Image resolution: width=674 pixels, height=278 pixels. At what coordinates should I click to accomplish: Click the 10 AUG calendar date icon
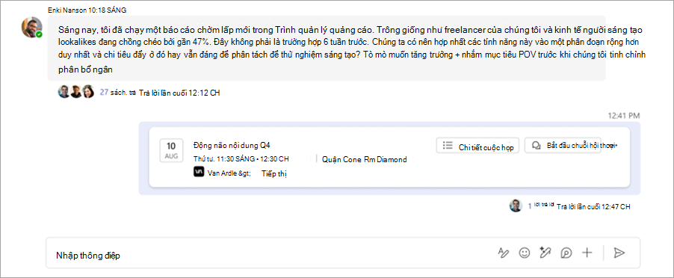coord(171,150)
